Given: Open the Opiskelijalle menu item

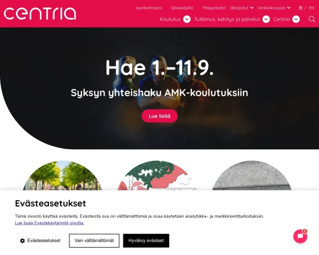Looking at the screenshot, I should coord(182,8).
